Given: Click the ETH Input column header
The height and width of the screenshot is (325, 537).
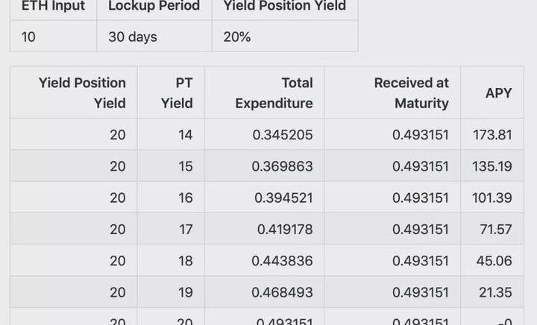Looking at the screenshot, I should coord(53,6).
